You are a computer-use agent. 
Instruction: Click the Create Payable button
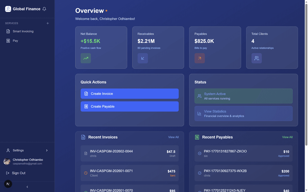click(129, 106)
